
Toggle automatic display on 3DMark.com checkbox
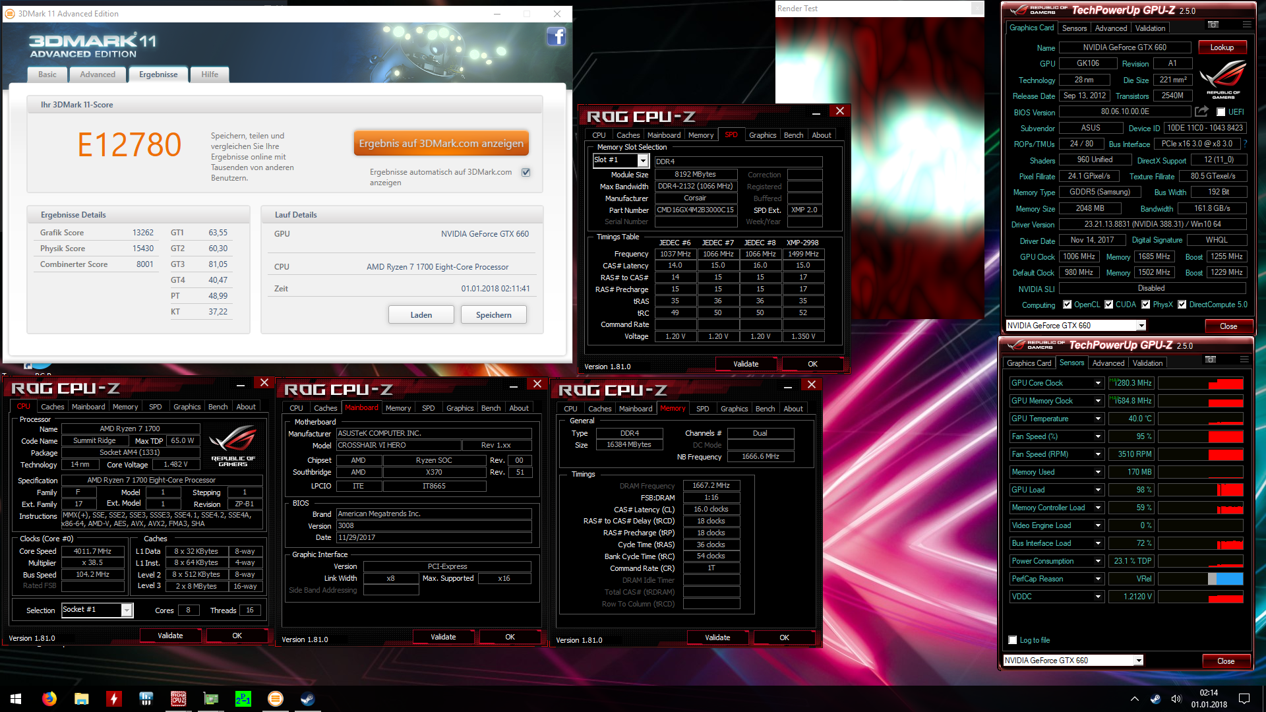tap(526, 172)
